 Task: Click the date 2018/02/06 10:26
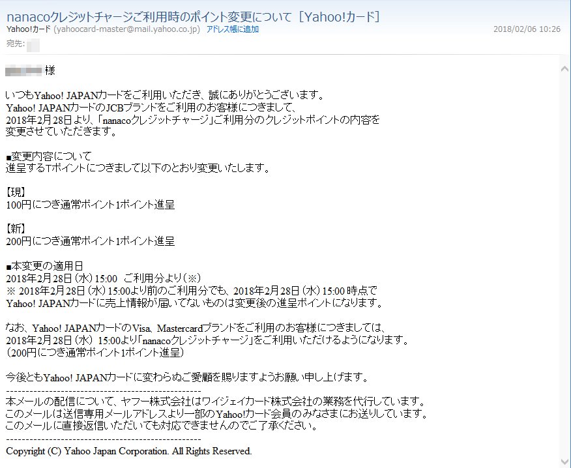click(x=527, y=29)
